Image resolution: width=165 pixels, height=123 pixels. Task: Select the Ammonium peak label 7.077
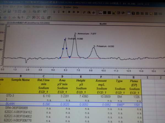pos(86,34)
